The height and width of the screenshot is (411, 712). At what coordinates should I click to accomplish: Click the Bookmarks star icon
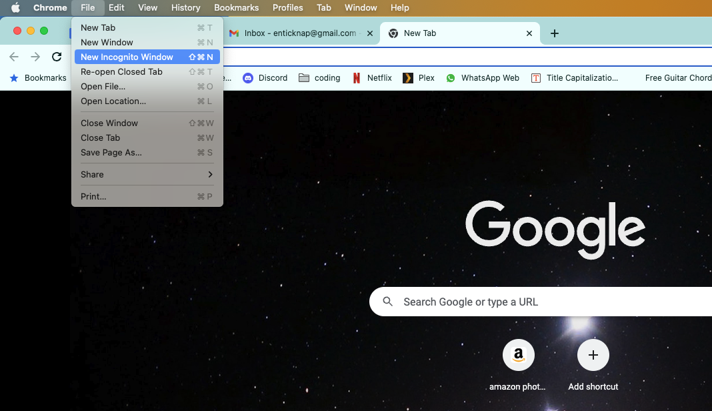coord(14,78)
